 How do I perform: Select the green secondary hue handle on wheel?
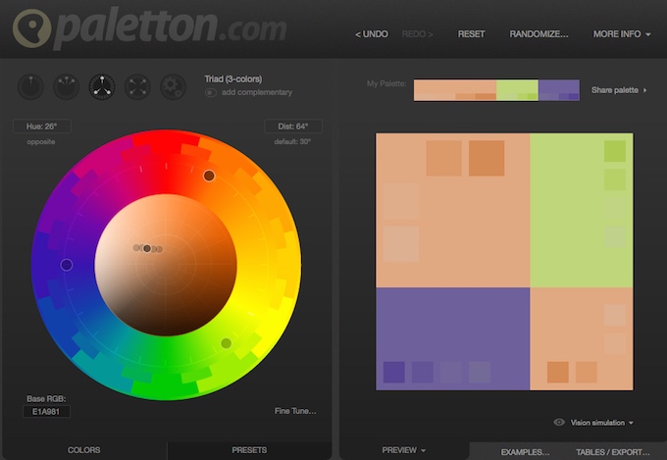tap(227, 343)
